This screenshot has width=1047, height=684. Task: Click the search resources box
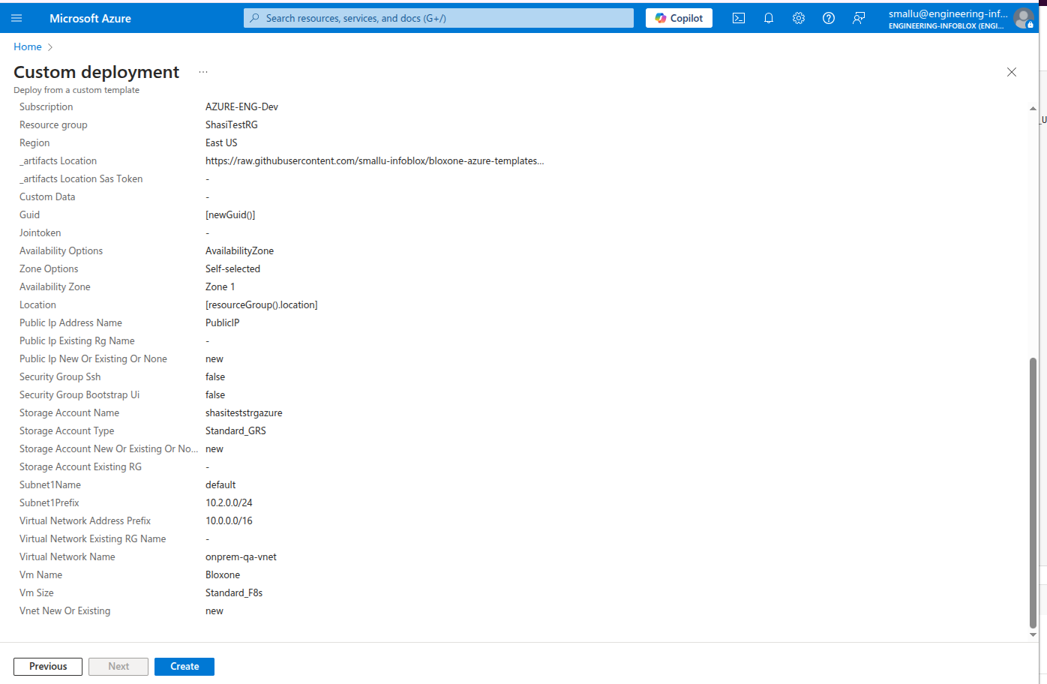coord(439,18)
